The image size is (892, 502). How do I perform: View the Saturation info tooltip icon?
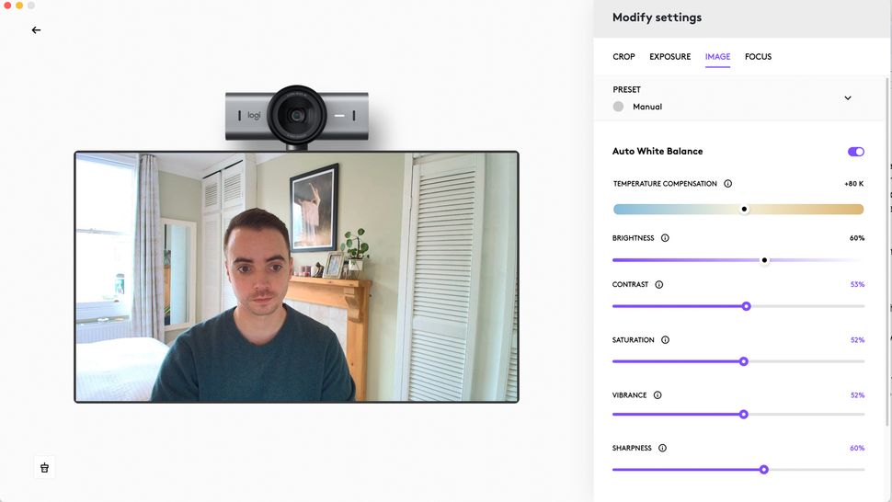tap(665, 340)
